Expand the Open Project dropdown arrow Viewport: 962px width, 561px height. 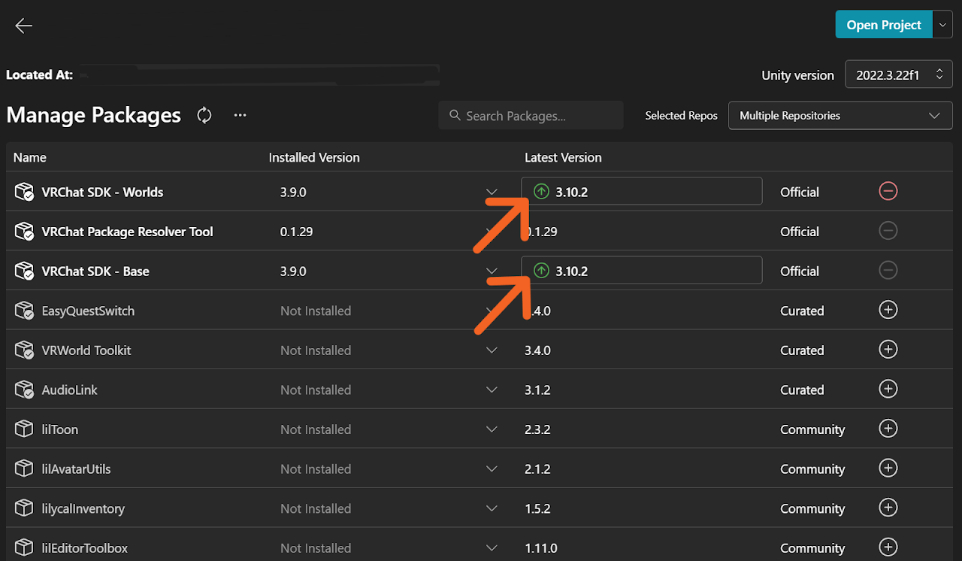click(x=942, y=25)
